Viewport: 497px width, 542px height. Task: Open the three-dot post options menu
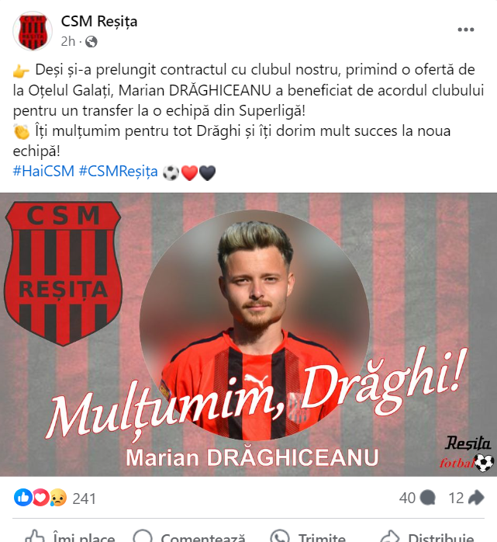[465, 30]
